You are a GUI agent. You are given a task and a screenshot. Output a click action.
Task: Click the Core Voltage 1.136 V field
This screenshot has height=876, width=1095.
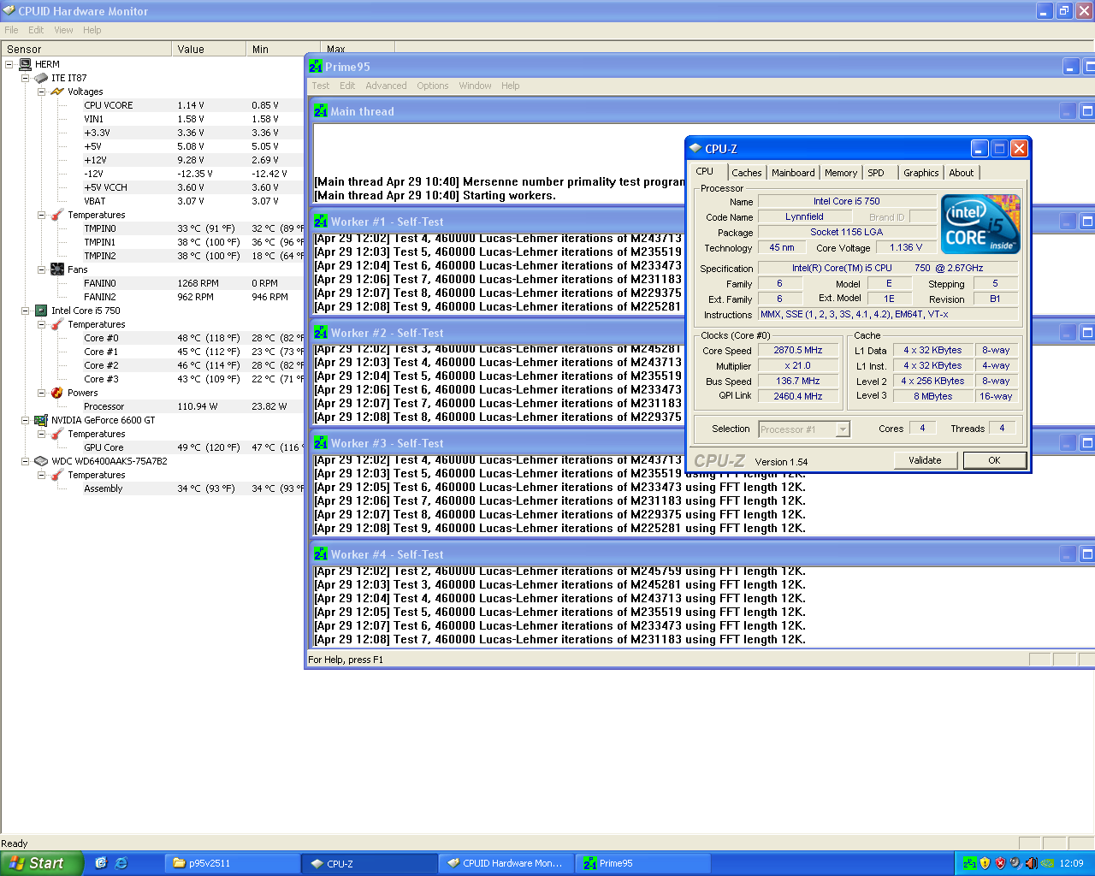906,248
